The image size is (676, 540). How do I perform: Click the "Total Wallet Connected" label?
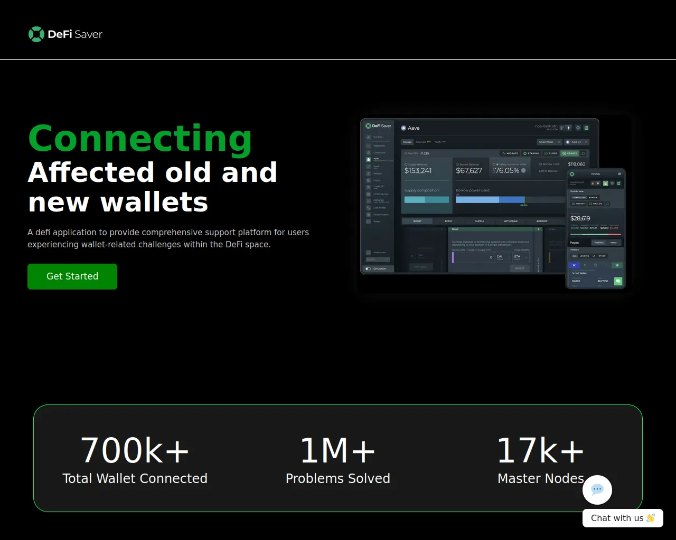[x=135, y=478]
